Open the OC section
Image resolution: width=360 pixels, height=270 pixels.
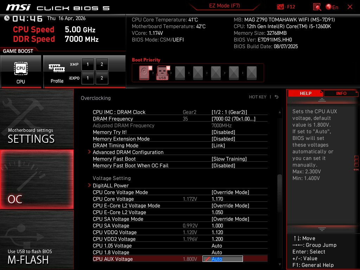pyautogui.click(x=37, y=179)
